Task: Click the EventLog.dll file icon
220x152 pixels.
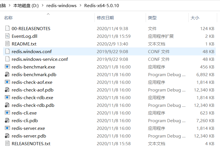Action: click(7, 36)
